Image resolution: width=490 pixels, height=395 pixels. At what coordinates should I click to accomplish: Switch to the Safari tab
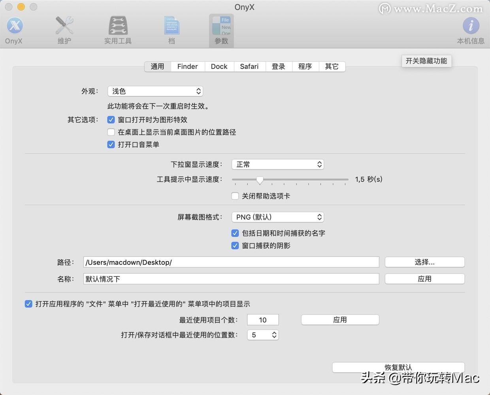249,66
